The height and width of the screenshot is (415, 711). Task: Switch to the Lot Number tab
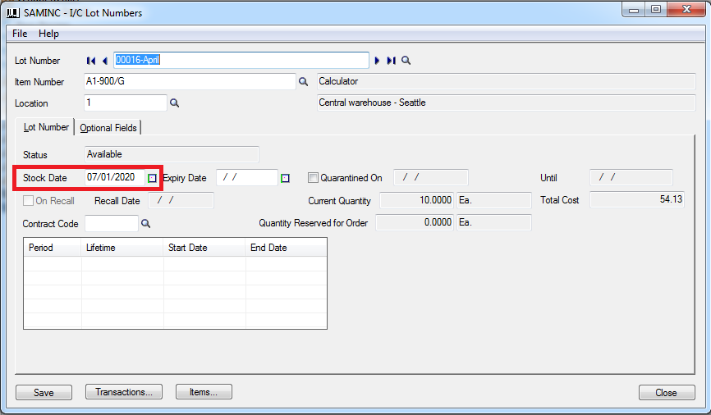coord(46,127)
